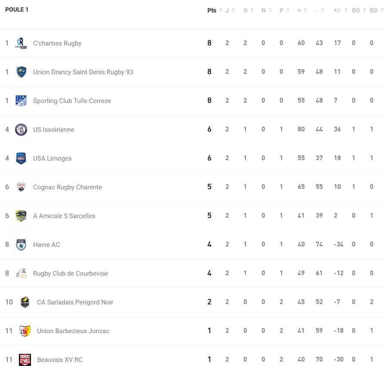Click the Sporting Club Tulle Correze crest
385x371 pixels.
tap(21, 101)
